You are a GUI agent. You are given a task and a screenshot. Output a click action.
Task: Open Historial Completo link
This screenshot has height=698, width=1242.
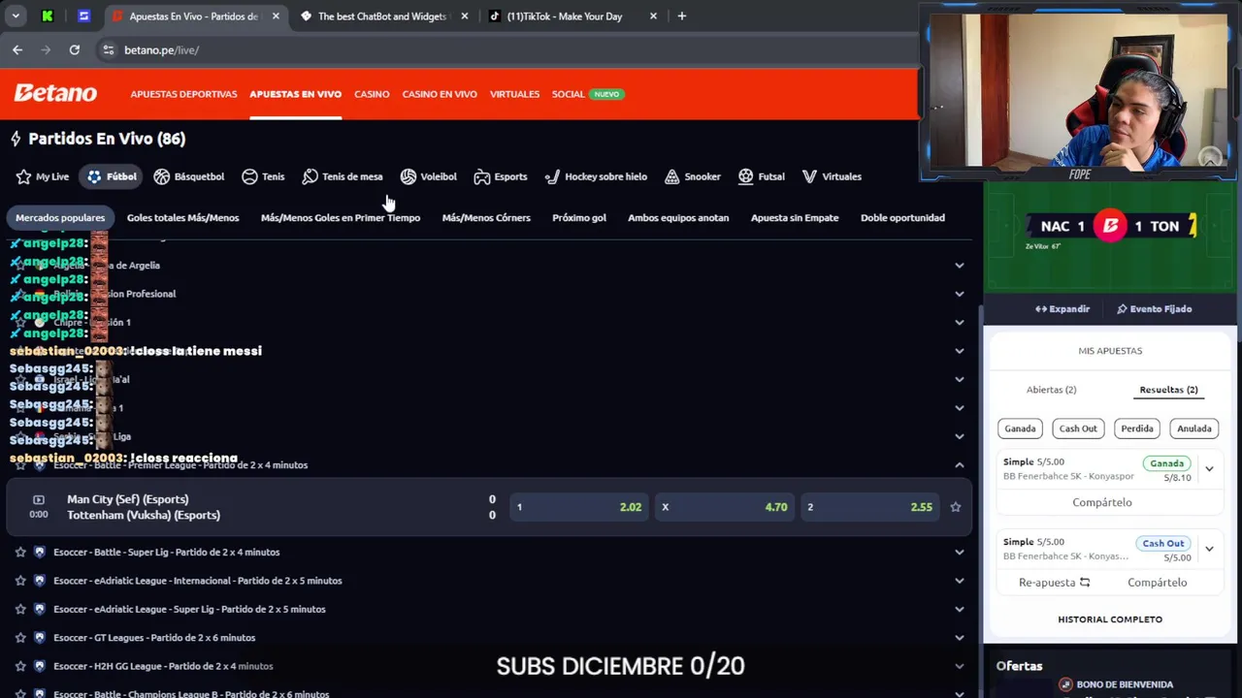1110,619
